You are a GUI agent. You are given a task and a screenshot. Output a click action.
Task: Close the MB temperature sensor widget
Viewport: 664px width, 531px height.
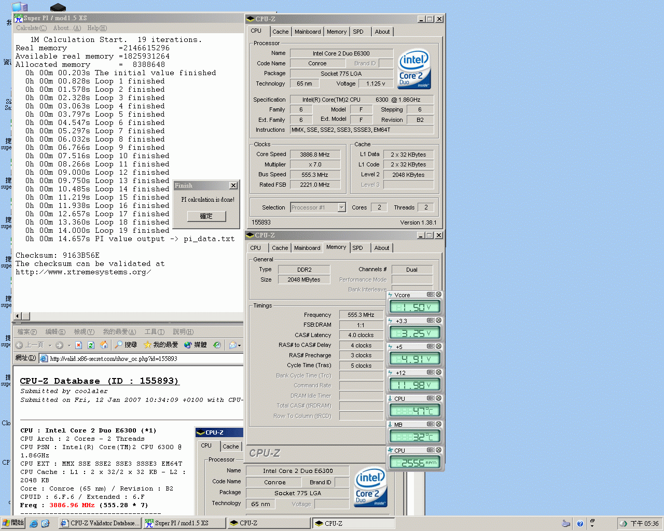pyautogui.click(x=438, y=424)
